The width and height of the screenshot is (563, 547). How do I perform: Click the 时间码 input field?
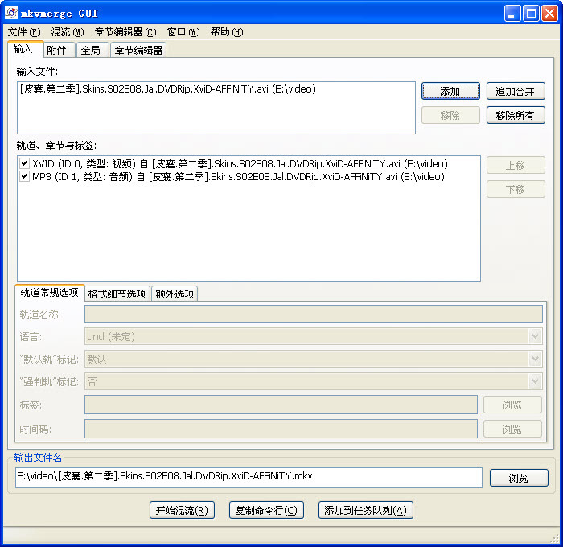[281, 429]
